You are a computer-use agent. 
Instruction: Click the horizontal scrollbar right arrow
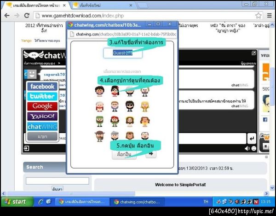[x=266, y=193]
